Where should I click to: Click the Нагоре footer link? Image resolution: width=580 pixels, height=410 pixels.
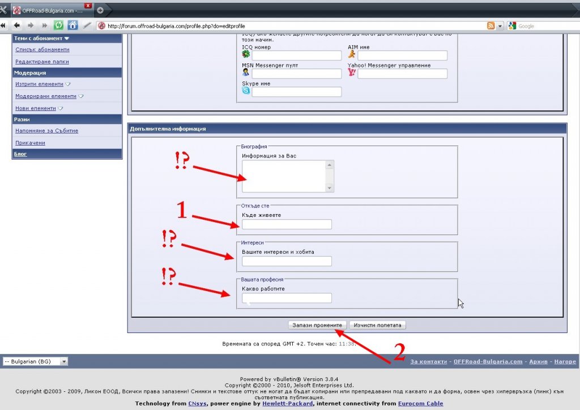tap(565, 361)
